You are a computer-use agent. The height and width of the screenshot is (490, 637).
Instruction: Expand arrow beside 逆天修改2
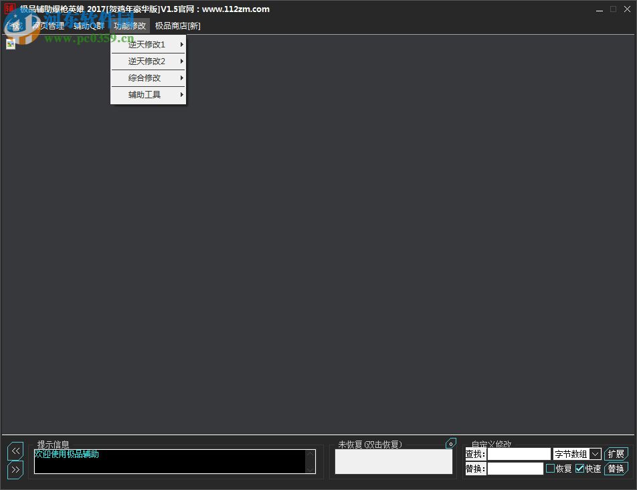181,62
